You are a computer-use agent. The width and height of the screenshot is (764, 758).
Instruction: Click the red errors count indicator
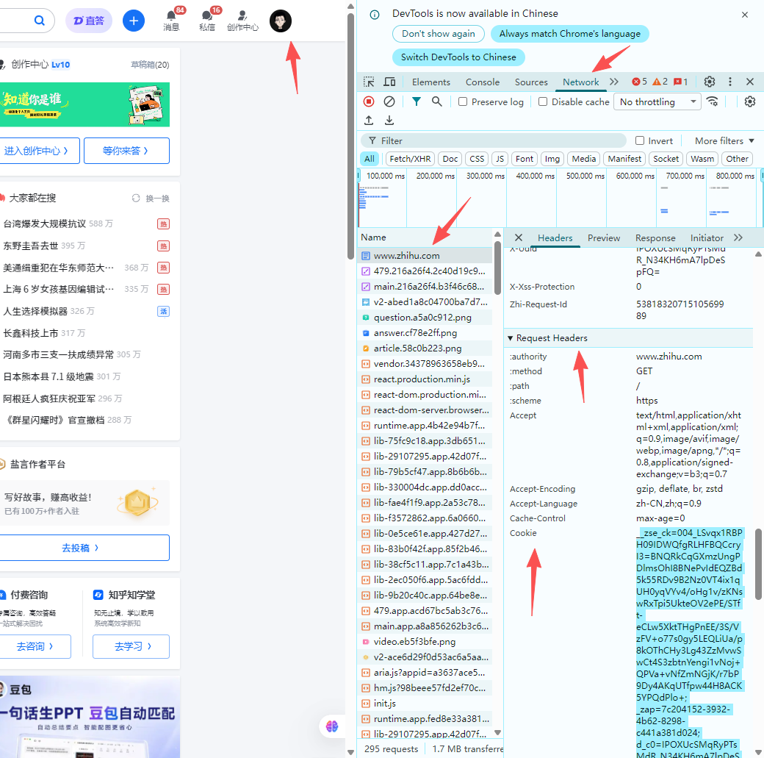(x=639, y=82)
